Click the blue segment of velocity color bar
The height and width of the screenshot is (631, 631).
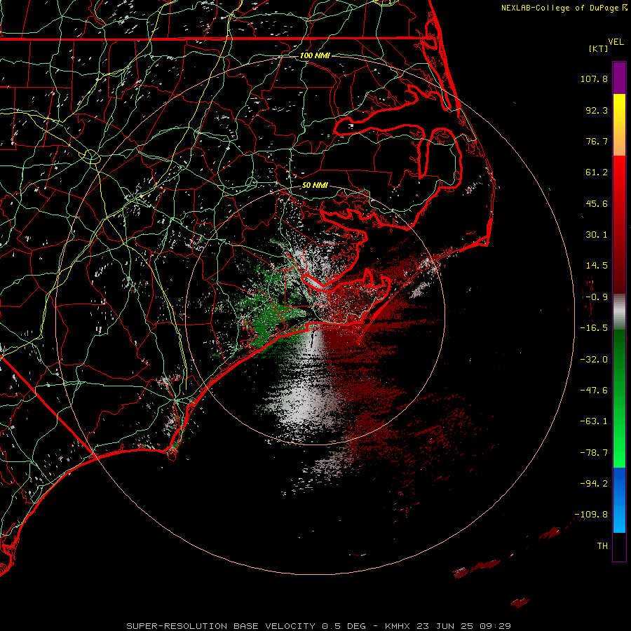[x=619, y=500]
